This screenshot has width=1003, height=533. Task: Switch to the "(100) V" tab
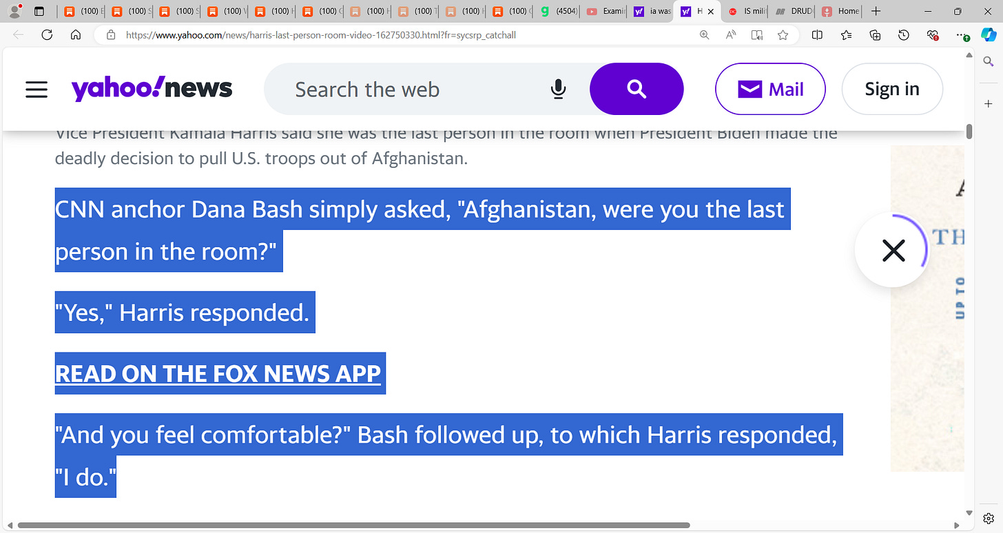[227, 11]
